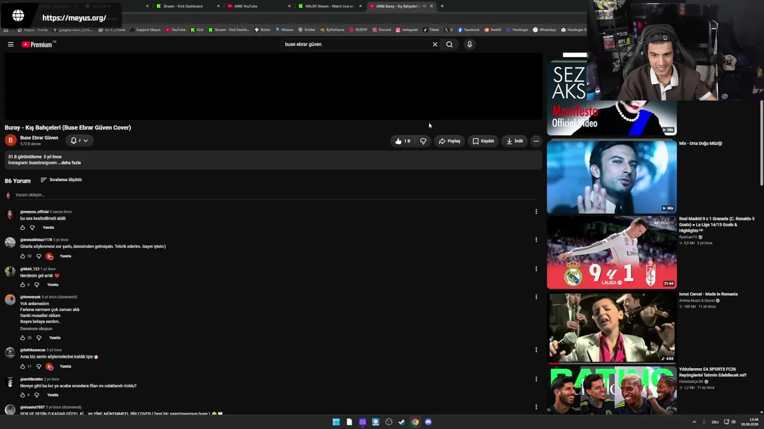This screenshot has height=429, width=764.
Task: Open the WhatsApp bookmark
Action: point(544,30)
